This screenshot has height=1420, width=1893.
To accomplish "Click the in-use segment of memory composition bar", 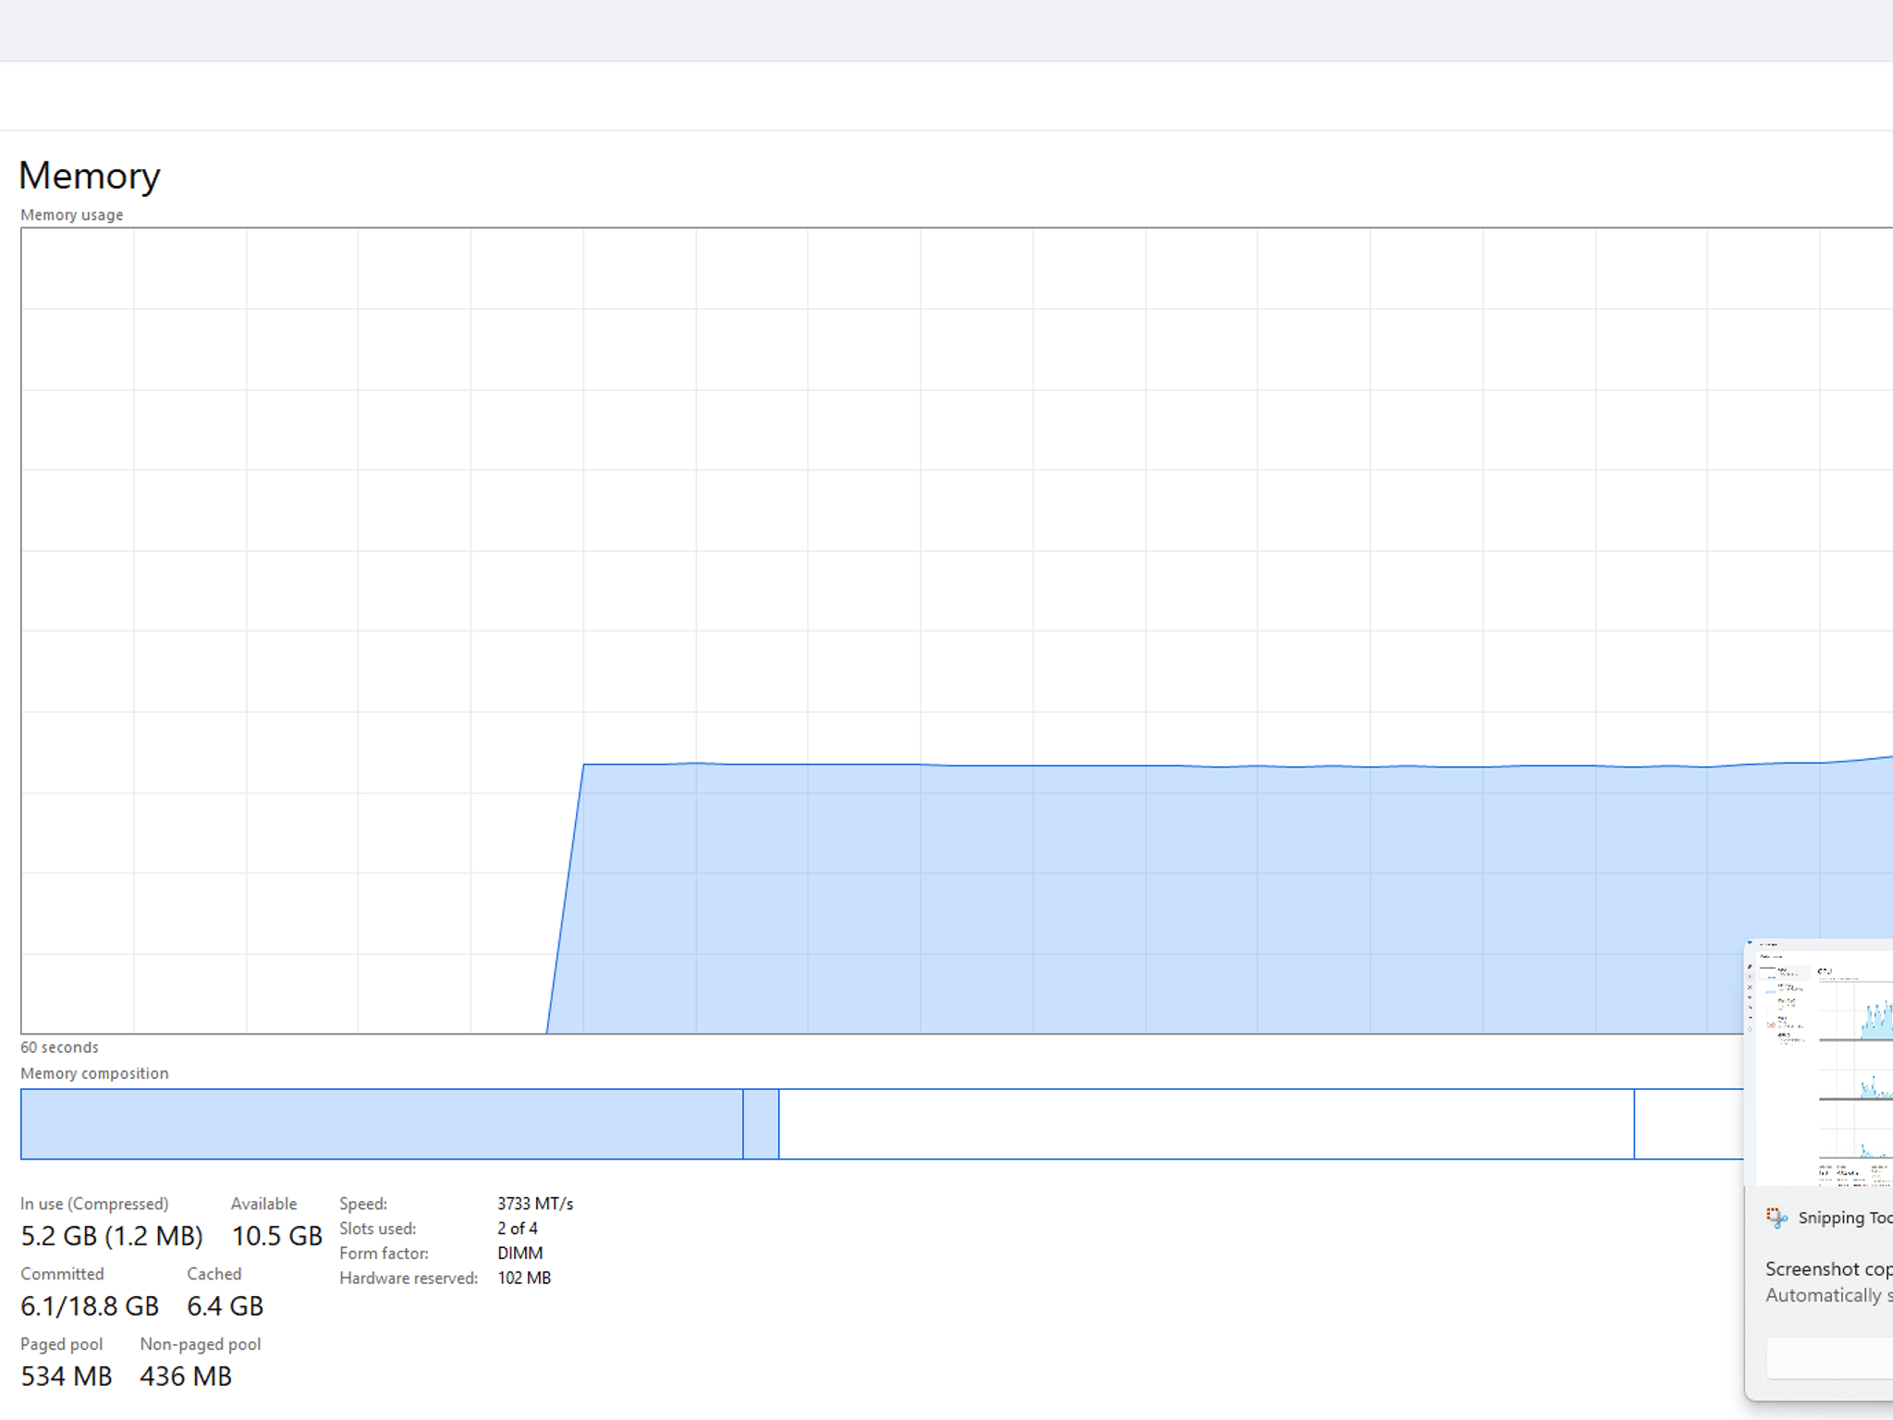I will (x=382, y=1124).
